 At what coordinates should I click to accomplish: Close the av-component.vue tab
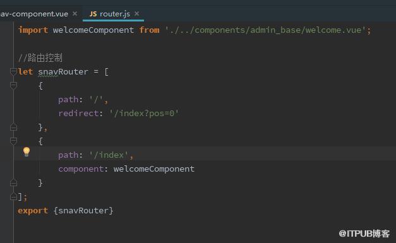(75, 13)
